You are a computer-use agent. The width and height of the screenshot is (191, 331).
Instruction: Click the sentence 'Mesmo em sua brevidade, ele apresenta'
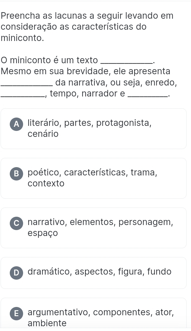tap(86, 72)
